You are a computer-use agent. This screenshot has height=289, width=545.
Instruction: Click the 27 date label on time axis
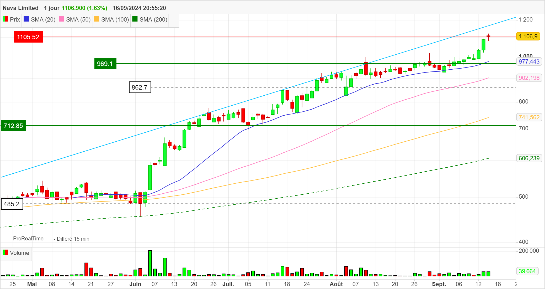tap(111, 284)
